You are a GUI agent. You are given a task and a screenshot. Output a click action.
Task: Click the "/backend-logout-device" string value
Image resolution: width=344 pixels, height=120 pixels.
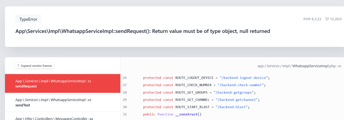tap(244, 78)
